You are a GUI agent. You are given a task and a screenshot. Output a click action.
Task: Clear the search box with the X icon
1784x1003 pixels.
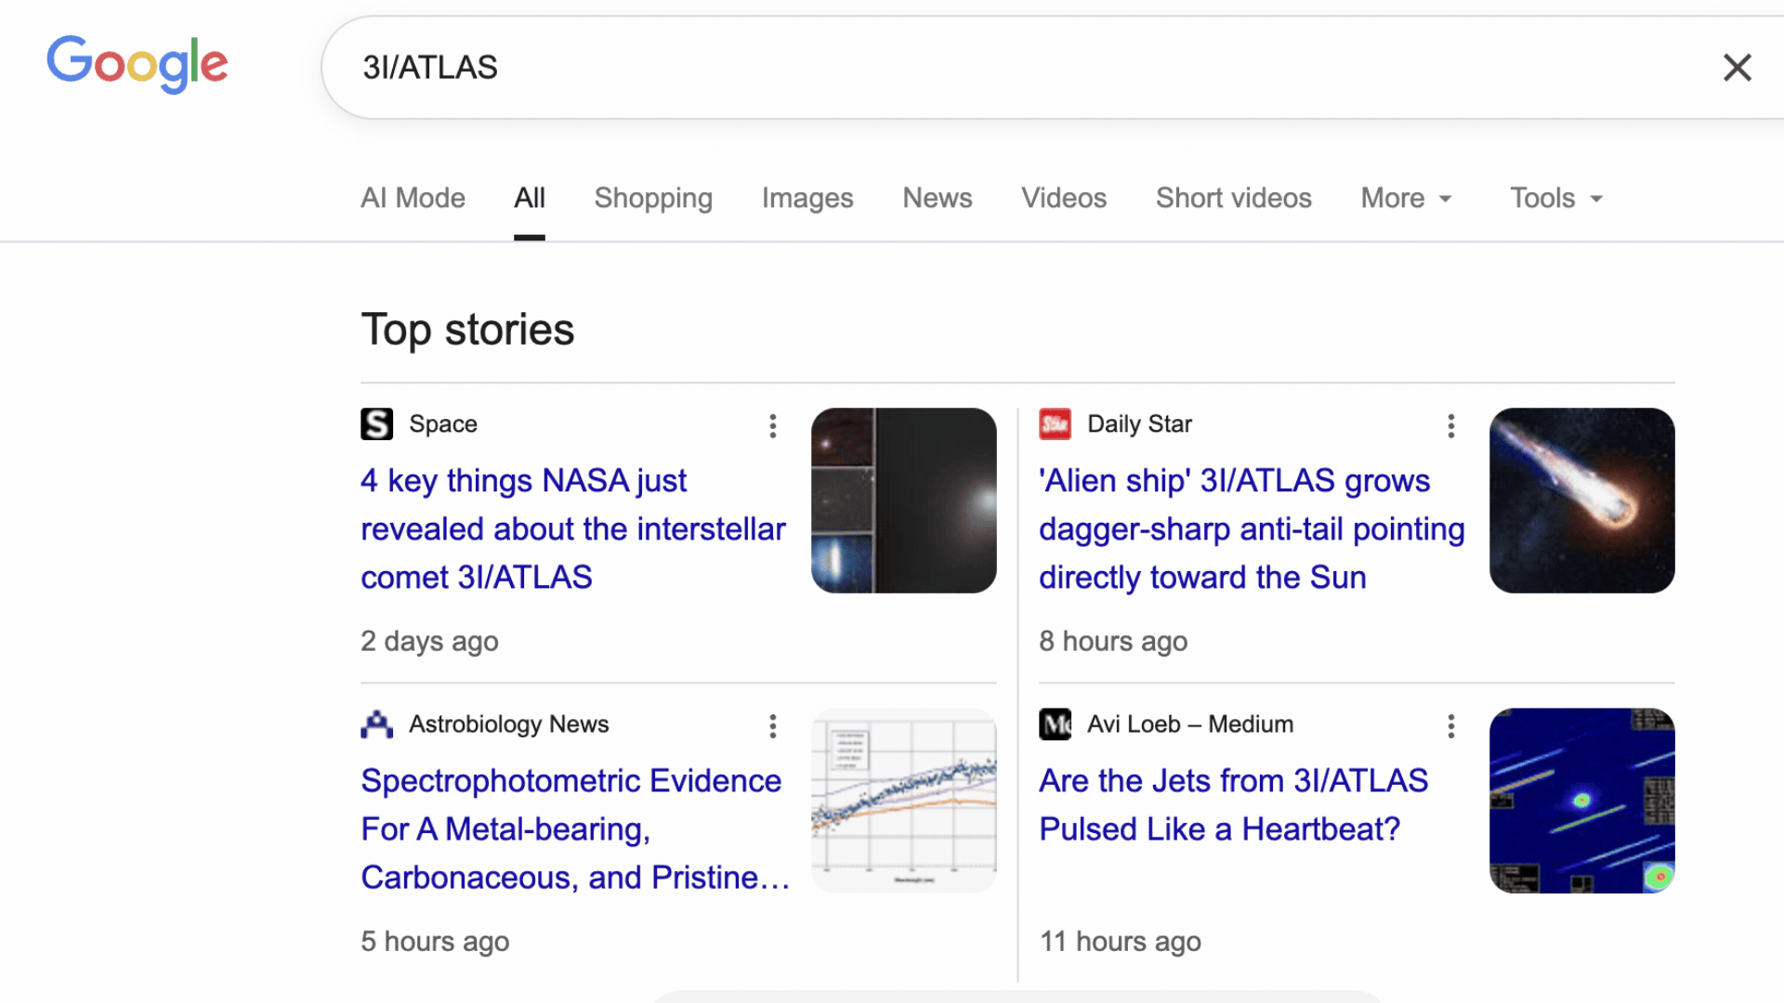pos(1737,68)
